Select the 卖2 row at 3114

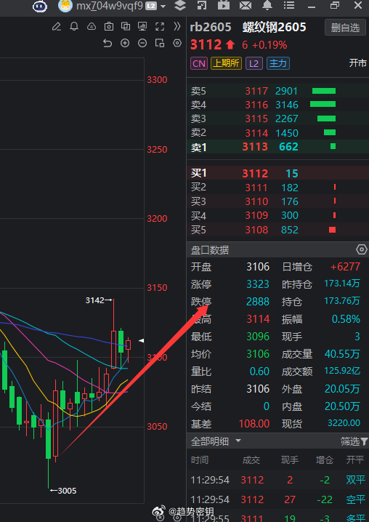277,133
